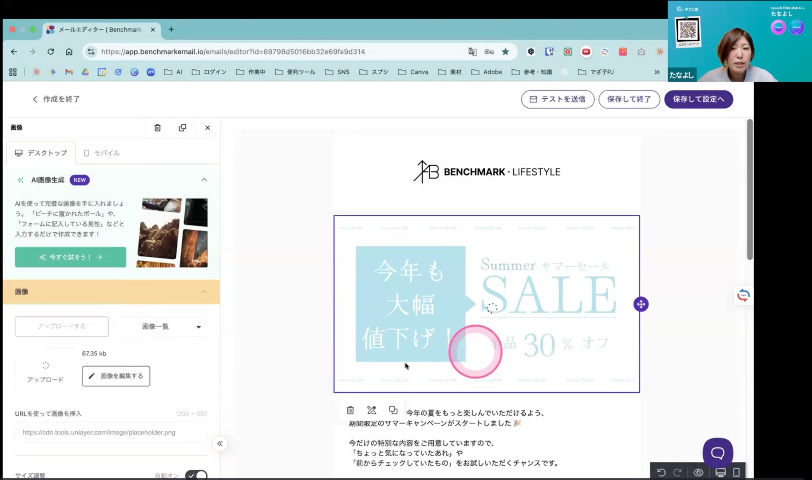Show more bookmarks with double arrow
This screenshot has height=480, width=812.
(657, 72)
